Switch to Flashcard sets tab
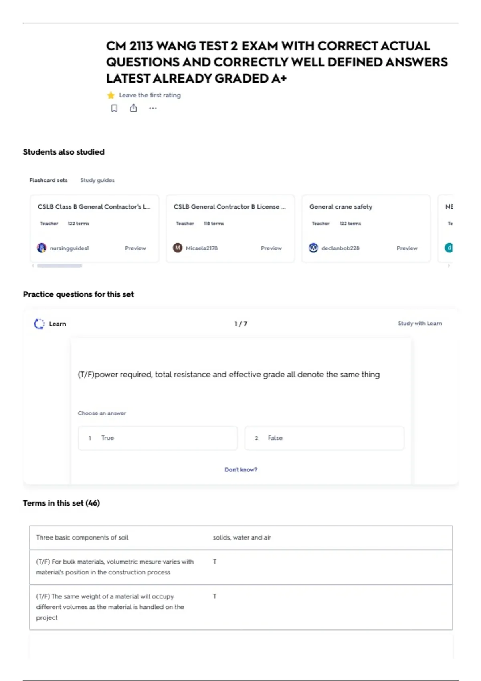The height and width of the screenshot is (681, 481). point(49,180)
